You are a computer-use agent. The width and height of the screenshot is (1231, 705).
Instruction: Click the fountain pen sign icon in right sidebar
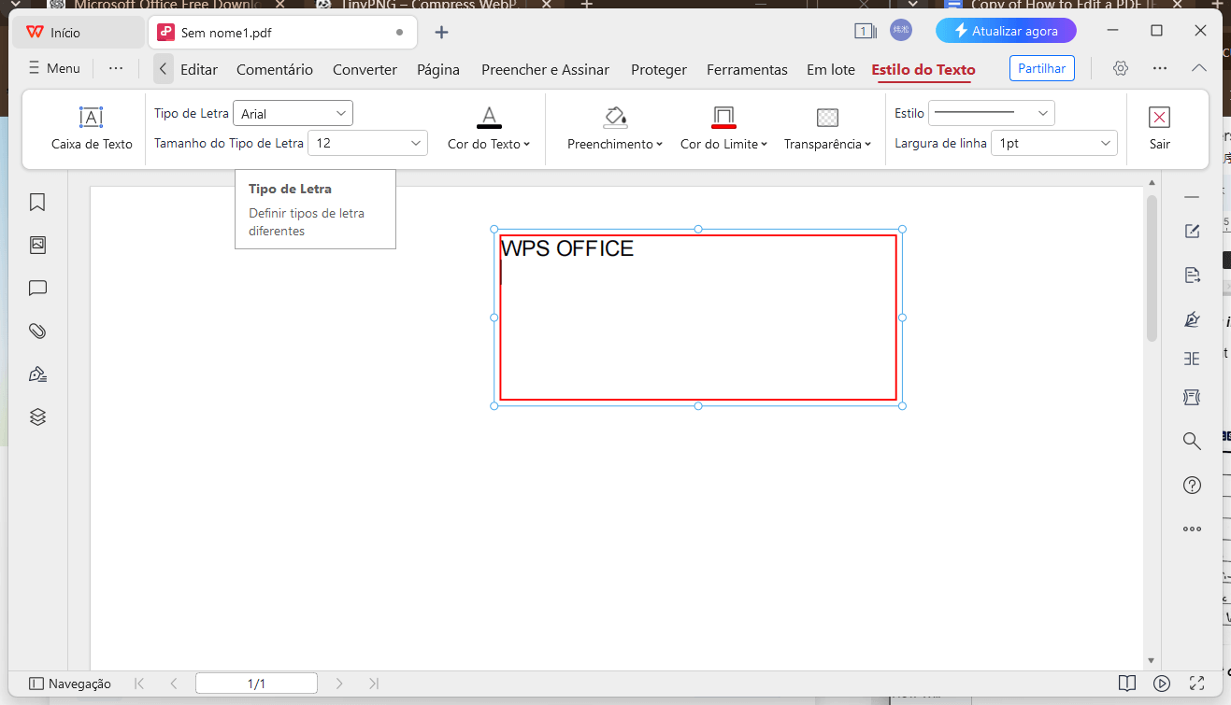[1192, 319]
